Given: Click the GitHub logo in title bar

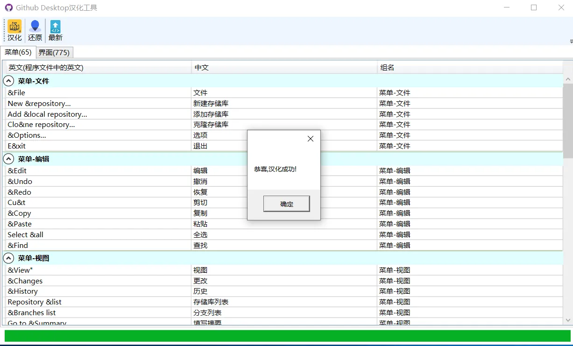Looking at the screenshot, I should (9, 7).
